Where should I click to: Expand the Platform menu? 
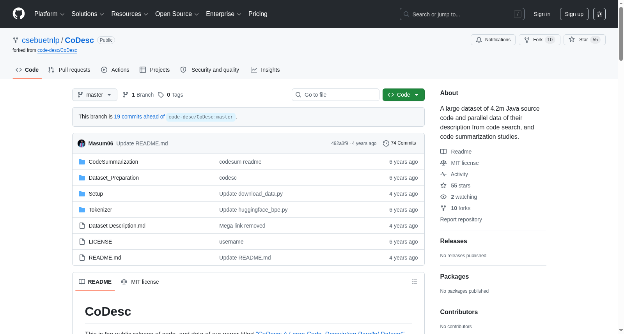click(49, 14)
